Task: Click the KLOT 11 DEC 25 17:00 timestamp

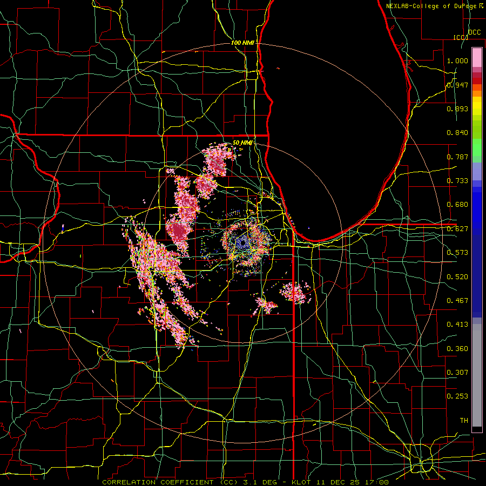Action: click(340, 482)
